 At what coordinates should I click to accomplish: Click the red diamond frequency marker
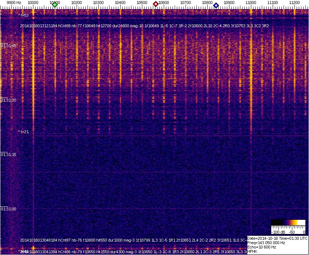156,4
